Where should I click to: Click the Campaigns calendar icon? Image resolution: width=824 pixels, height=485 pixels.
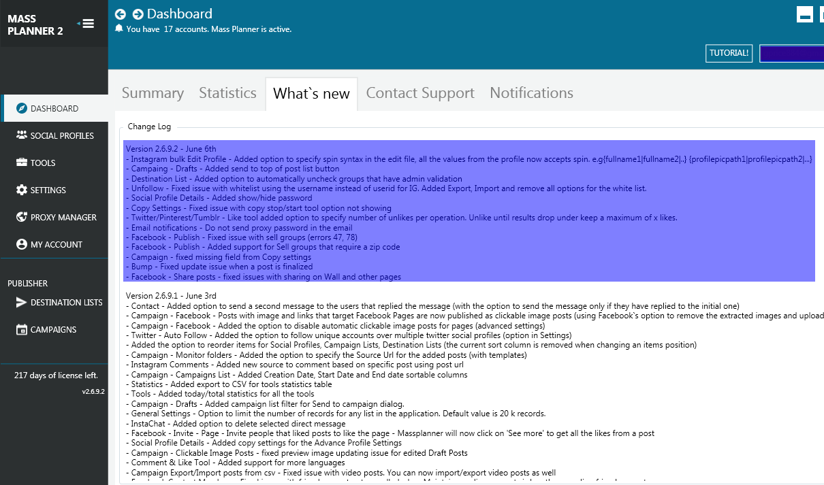click(x=22, y=330)
